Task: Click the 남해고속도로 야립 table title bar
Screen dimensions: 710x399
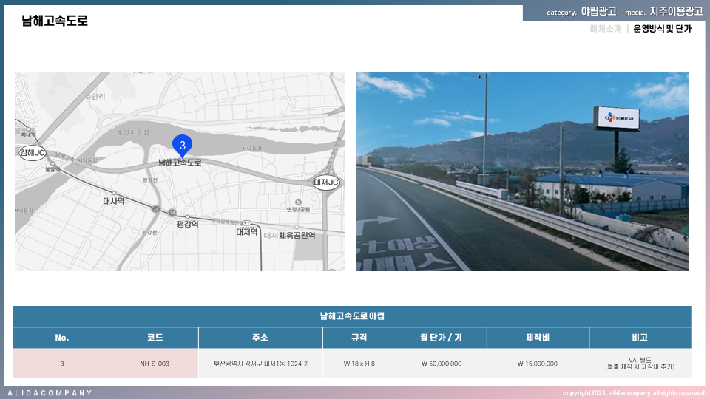Action: click(x=352, y=316)
